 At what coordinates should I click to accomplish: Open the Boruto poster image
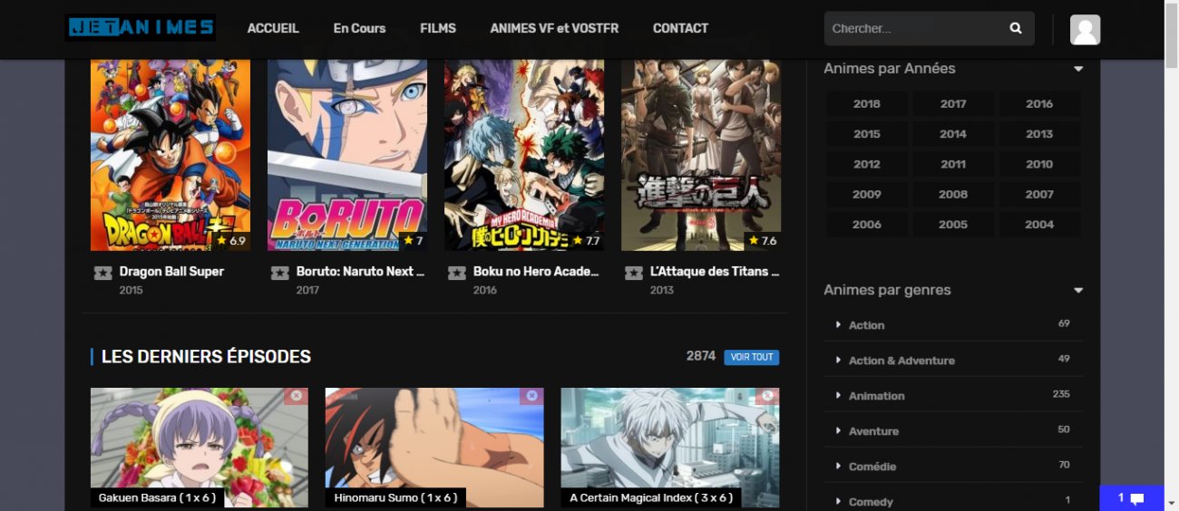pyautogui.click(x=347, y=155)
